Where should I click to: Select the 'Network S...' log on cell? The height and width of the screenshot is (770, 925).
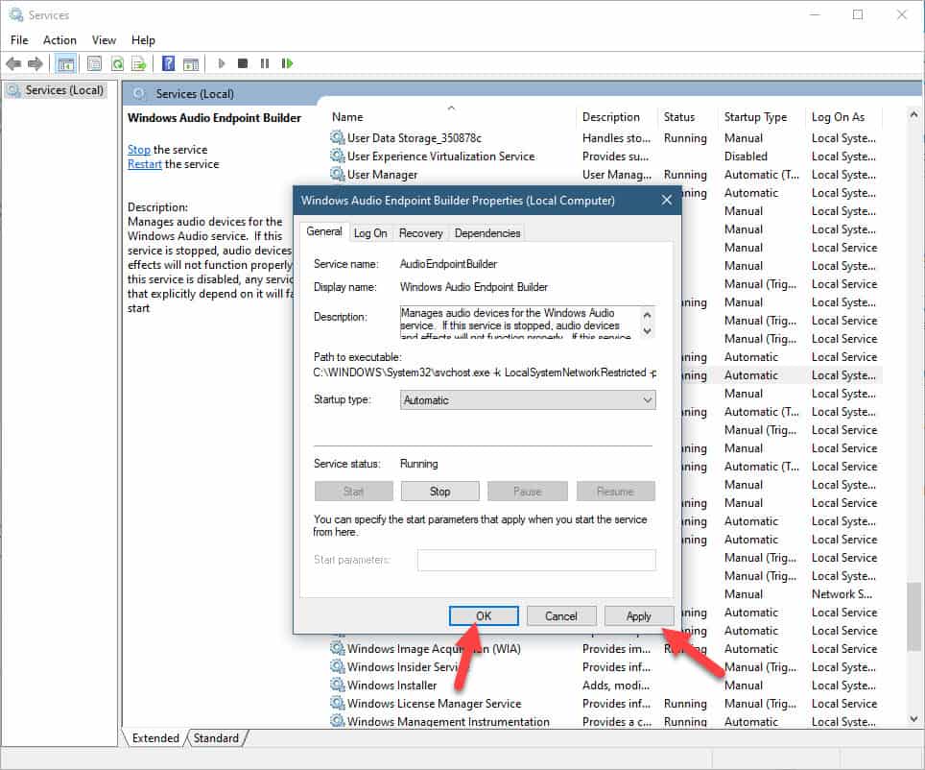pos(842,594)
